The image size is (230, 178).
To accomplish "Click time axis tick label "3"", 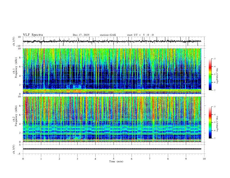I will (77, 159).
